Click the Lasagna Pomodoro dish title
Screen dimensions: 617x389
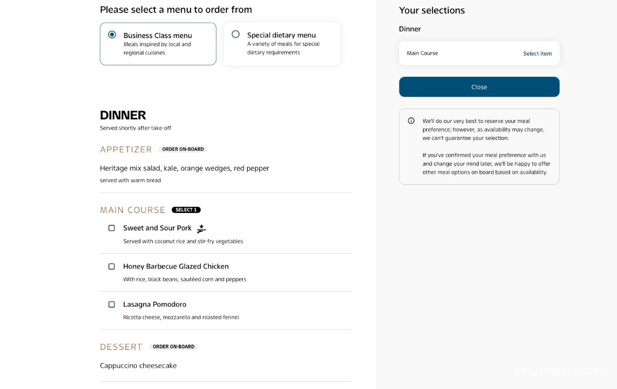(155, 305)
